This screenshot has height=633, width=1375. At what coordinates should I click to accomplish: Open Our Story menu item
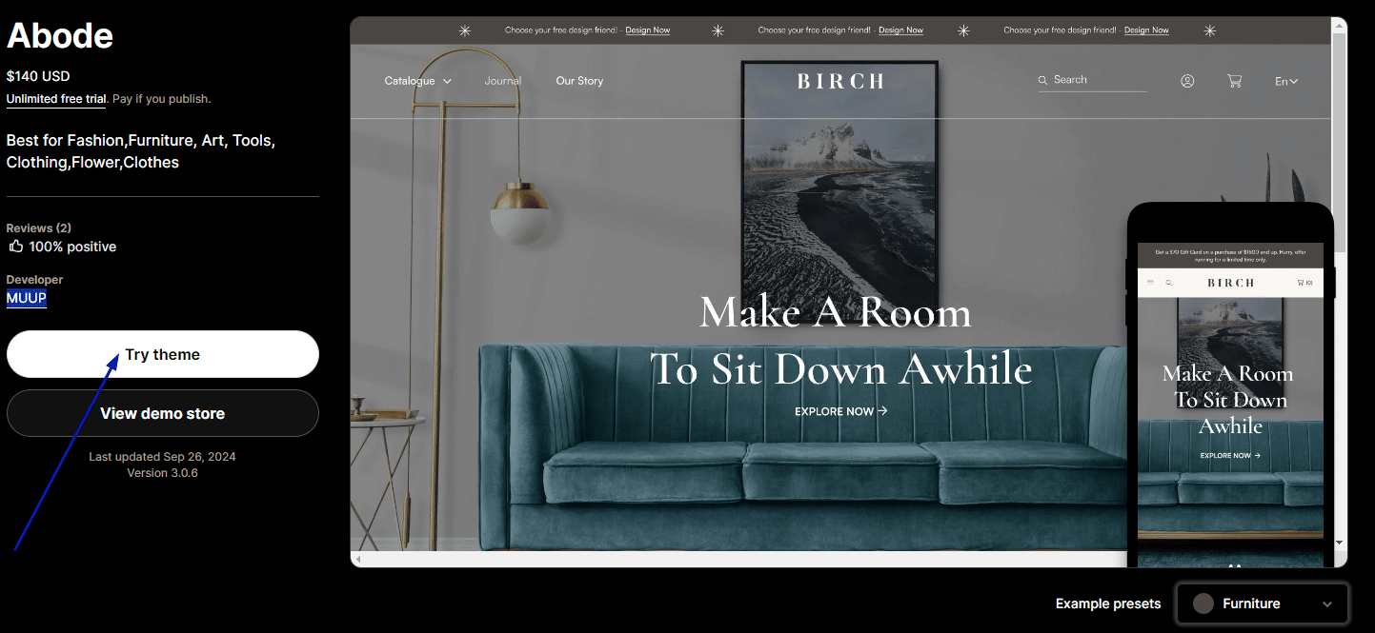(579, 81)
